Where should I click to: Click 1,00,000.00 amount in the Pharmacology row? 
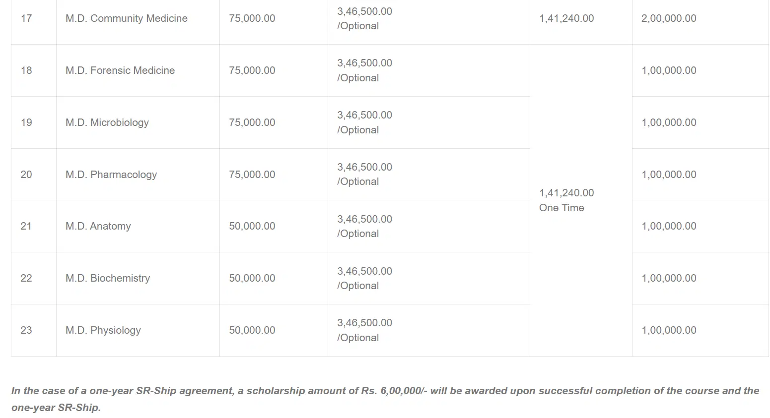668,175
